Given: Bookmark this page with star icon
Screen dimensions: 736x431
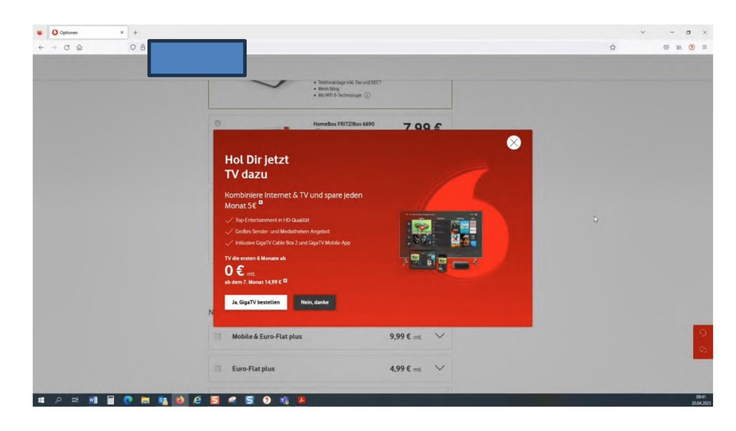Looking at the screenshot, I should 612,47.
